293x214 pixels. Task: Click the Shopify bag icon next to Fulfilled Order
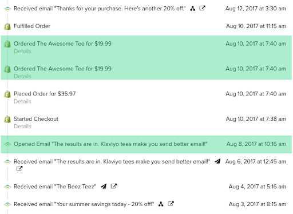7,26
